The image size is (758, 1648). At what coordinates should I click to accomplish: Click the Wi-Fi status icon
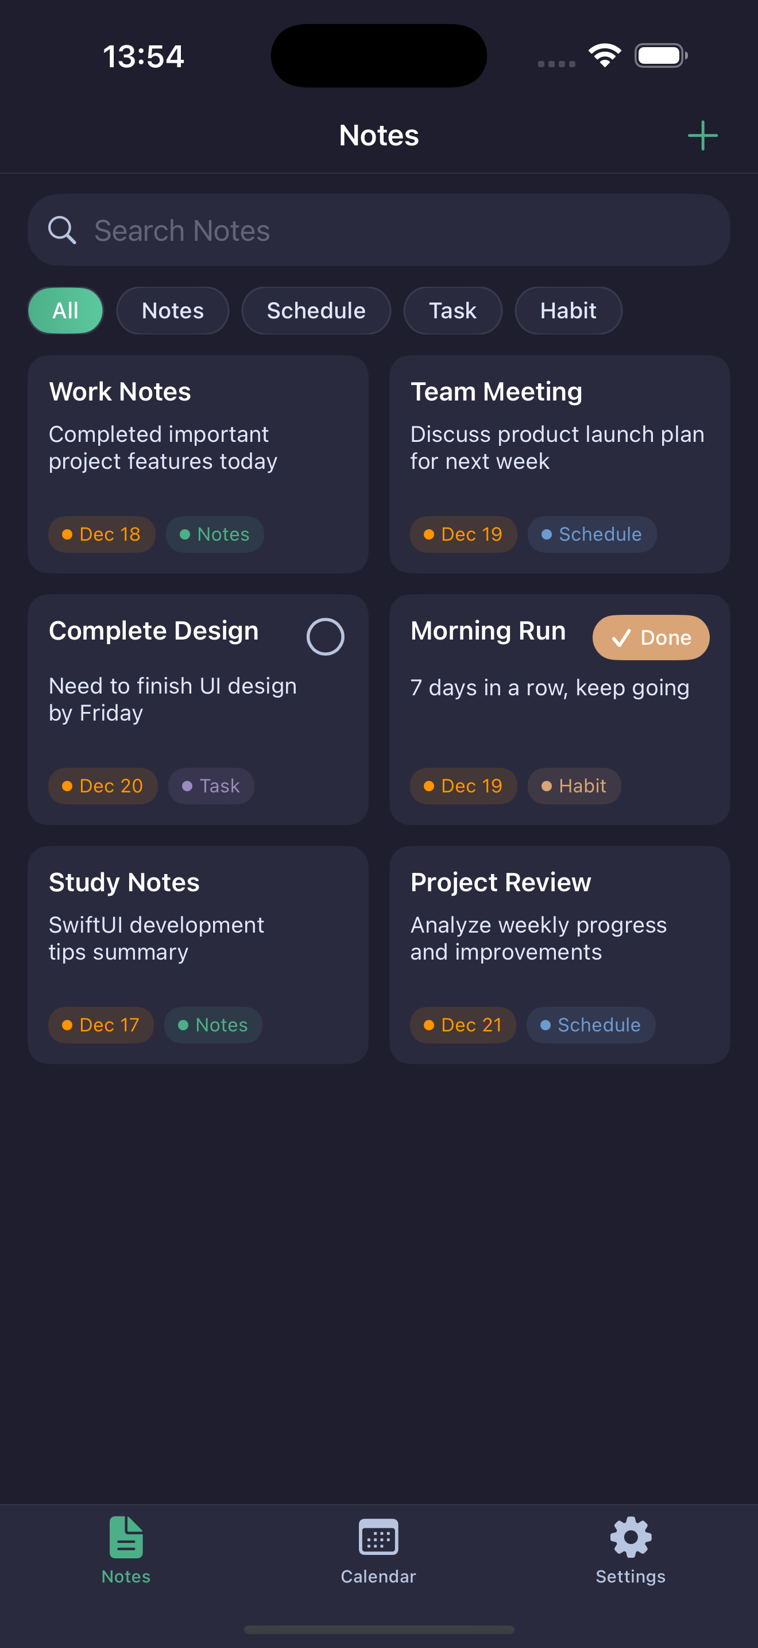605,55
